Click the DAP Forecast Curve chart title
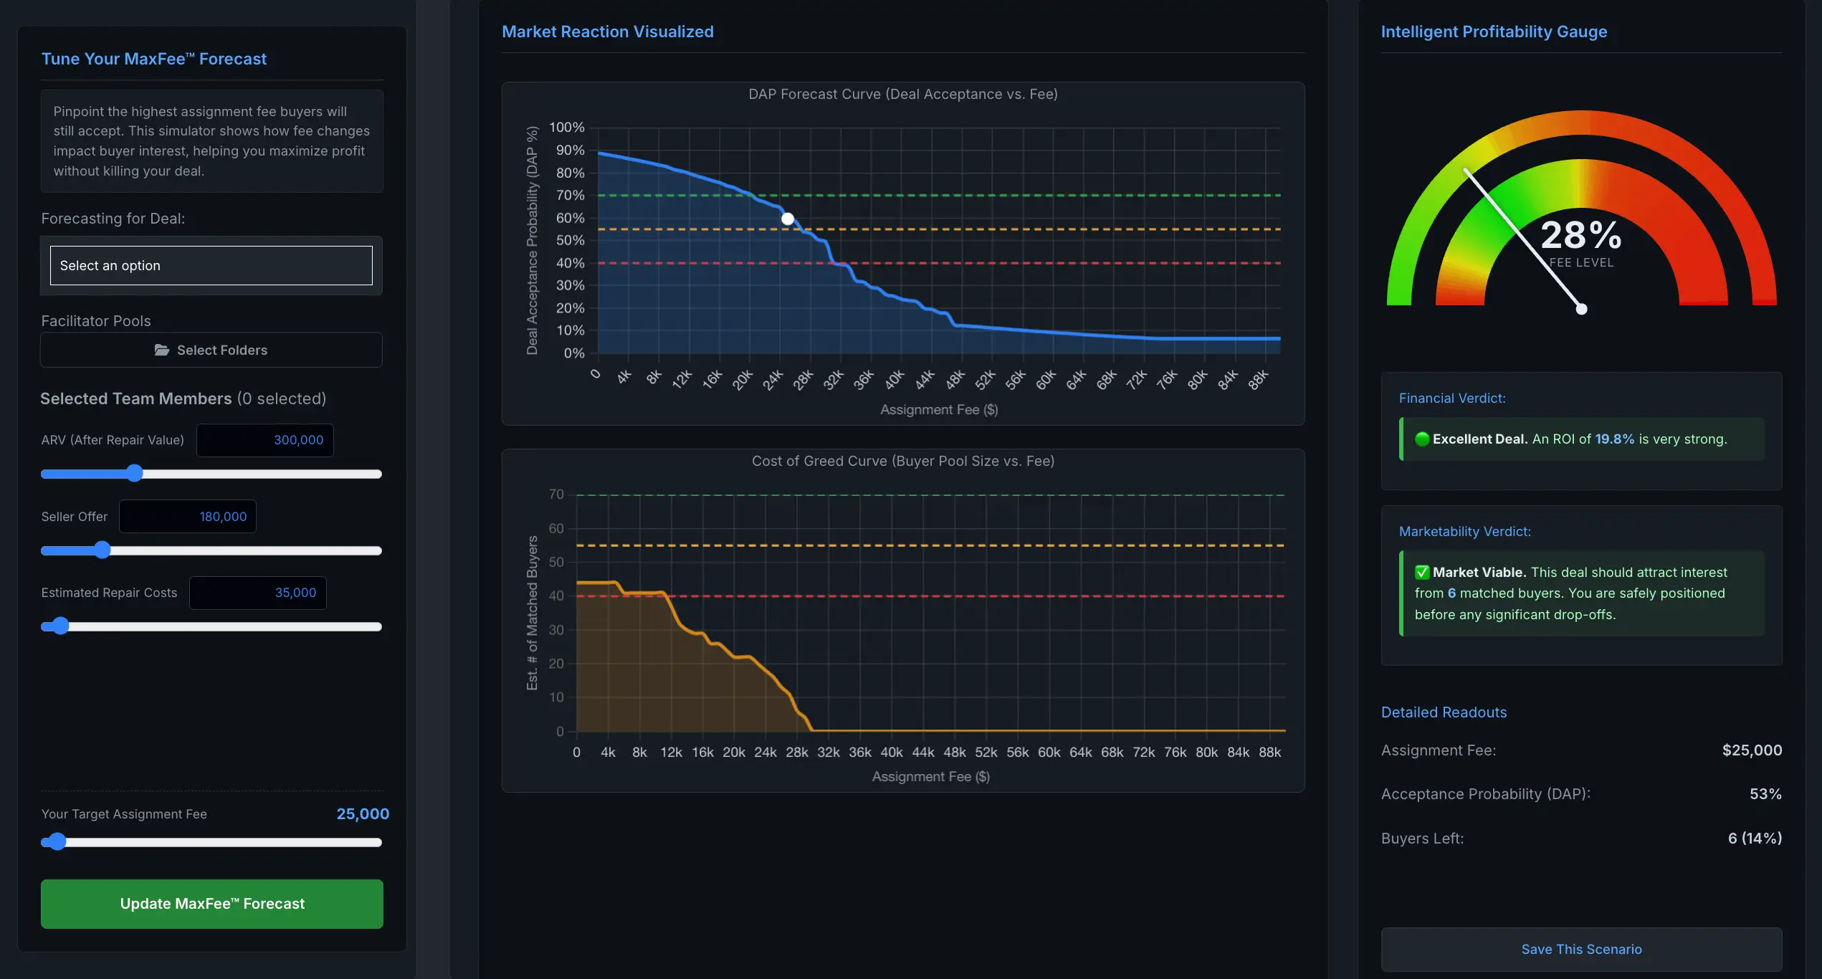The width and height of the screenshot is (1822, 979). (x=903, y=94)
